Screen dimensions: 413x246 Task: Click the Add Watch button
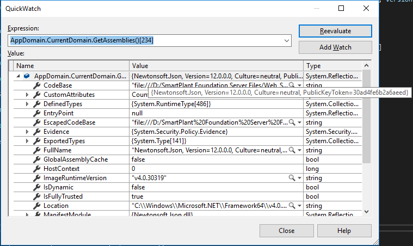335,47
